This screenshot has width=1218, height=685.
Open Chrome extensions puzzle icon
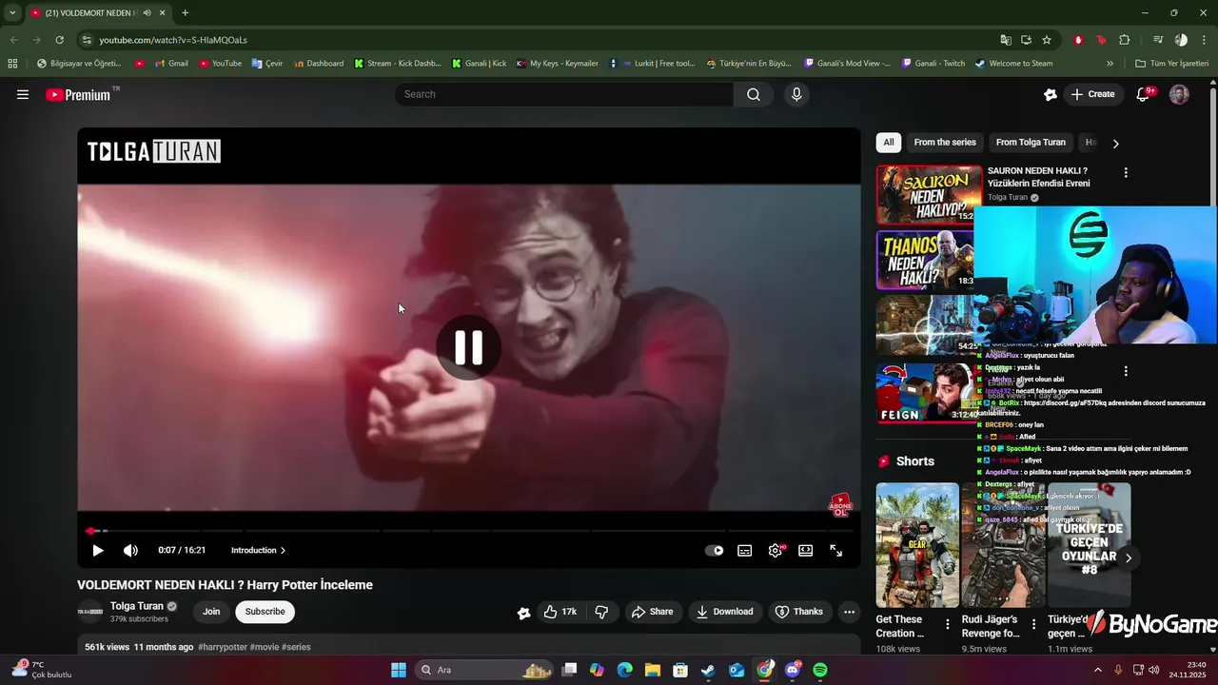pos(1125,40)
